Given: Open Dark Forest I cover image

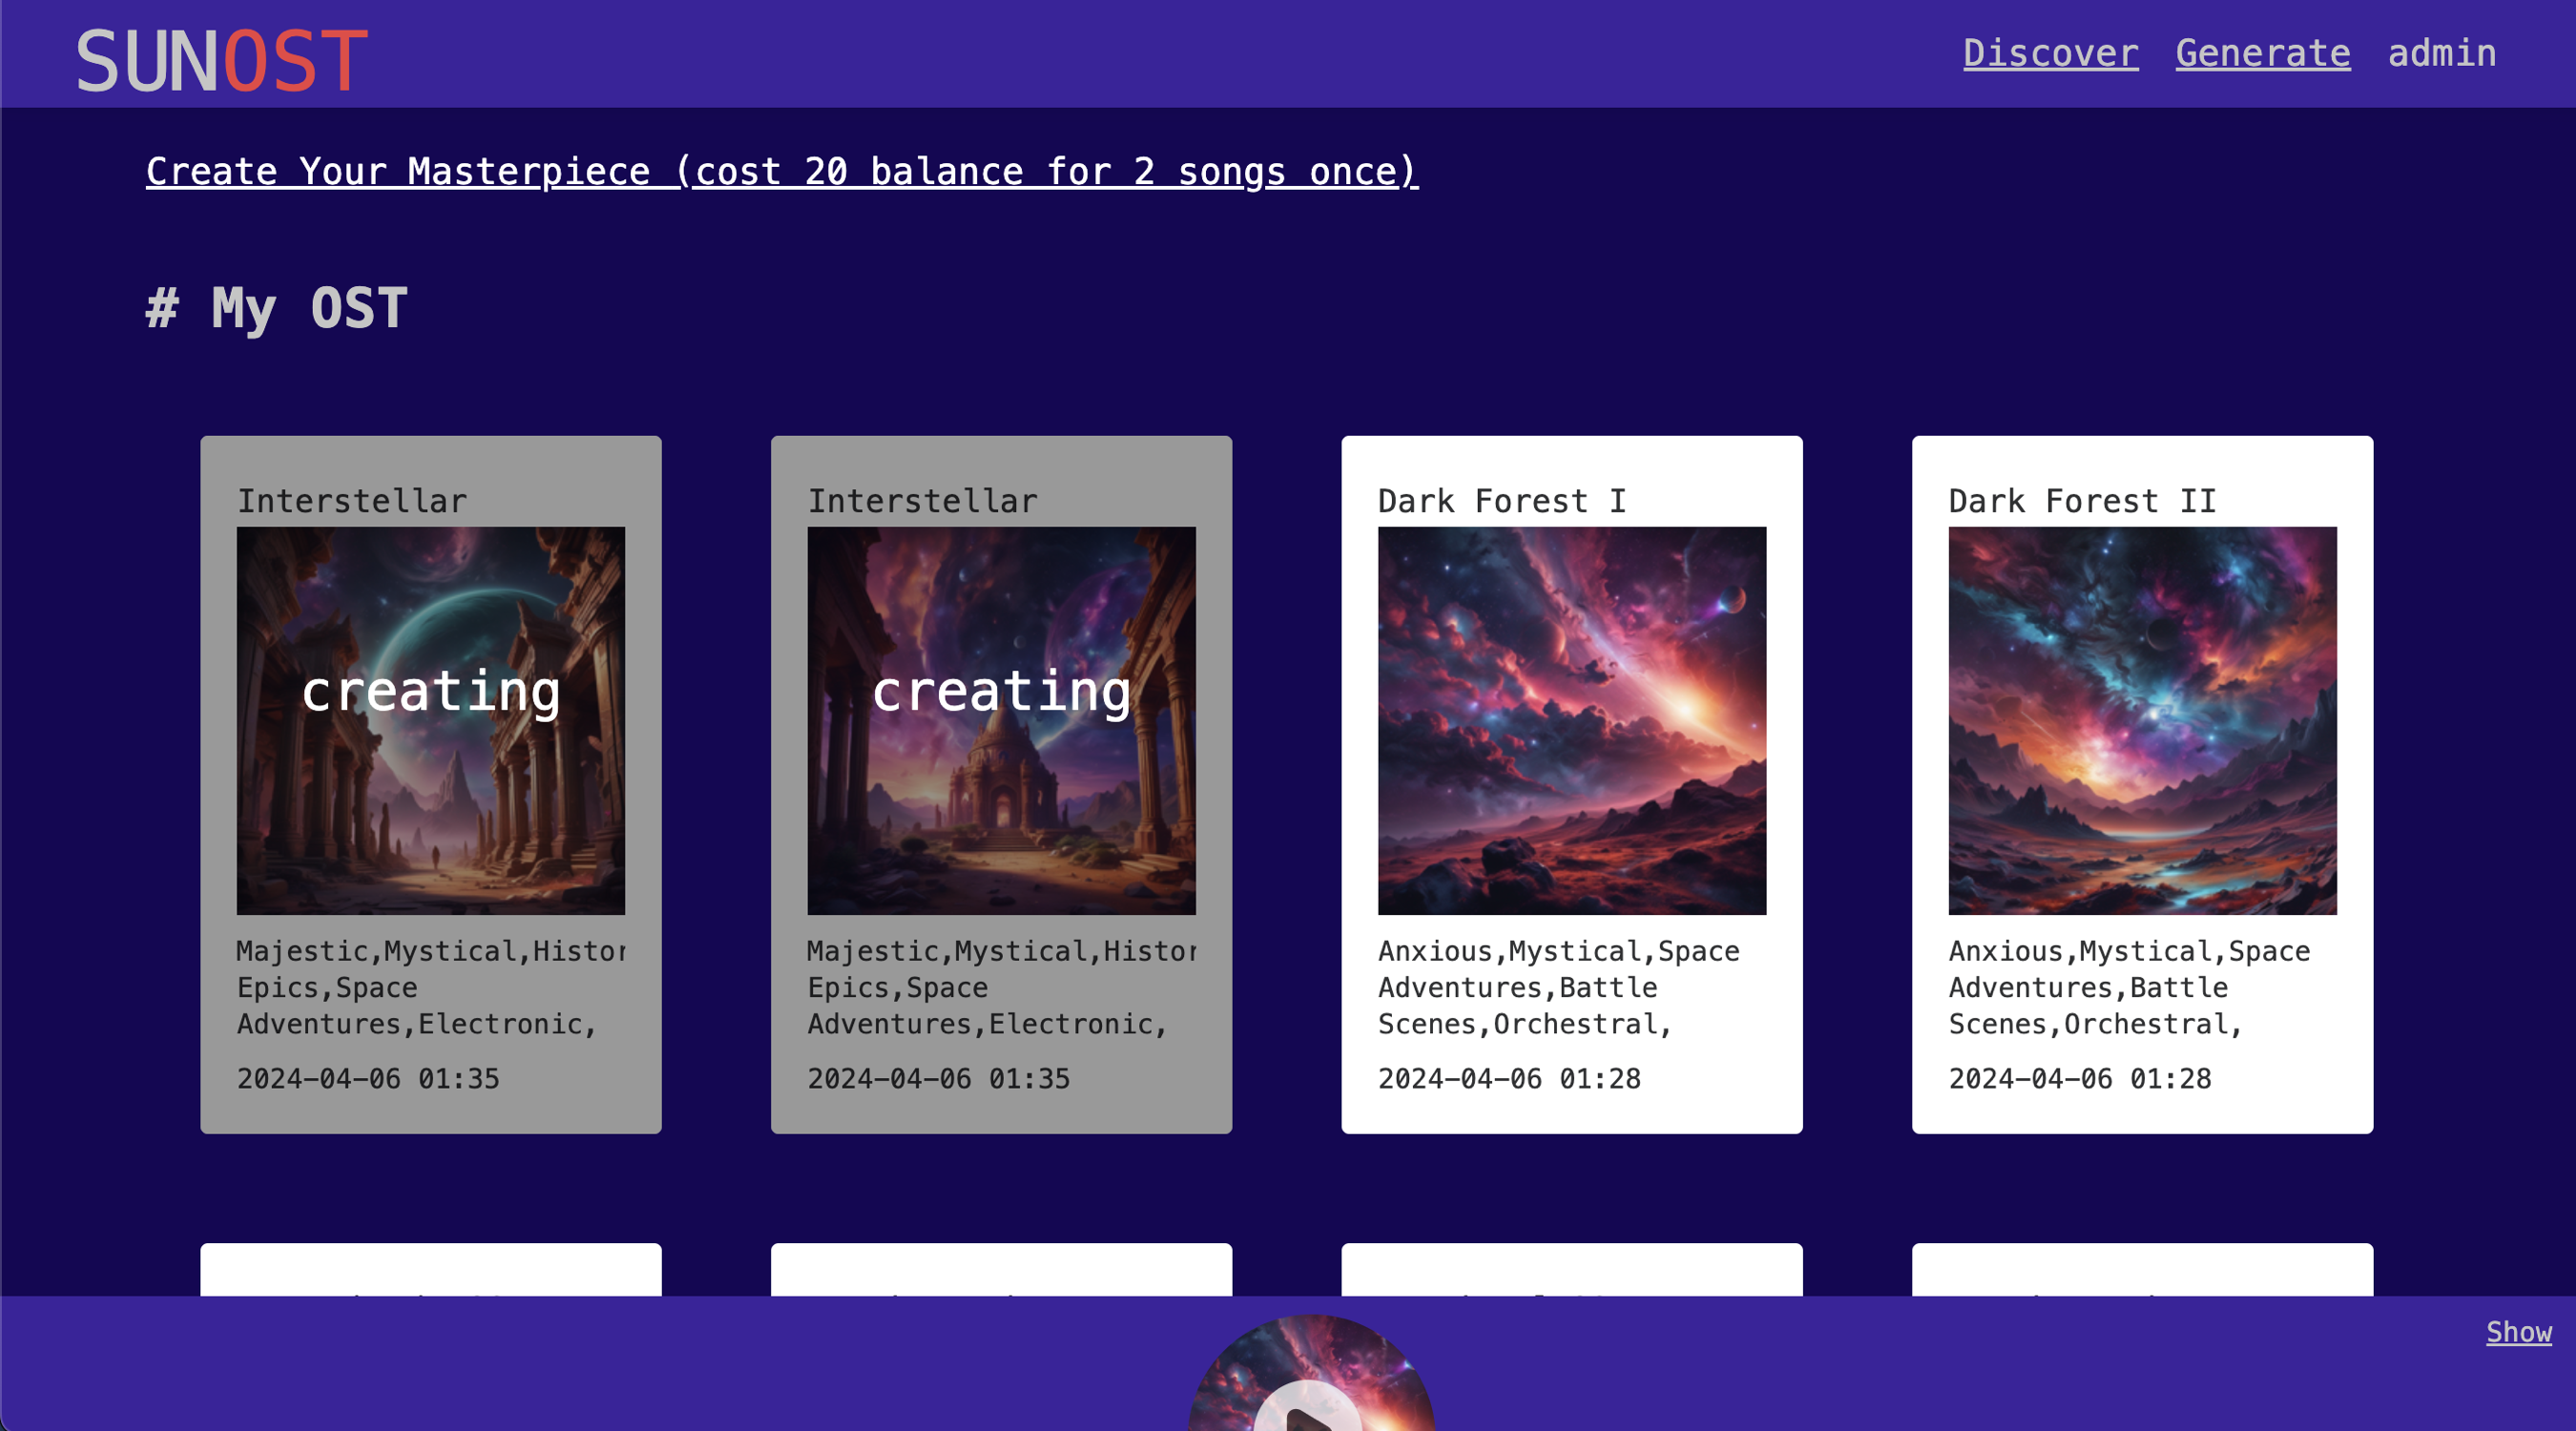Looking at the screenshot, I should click(x=1571, y=720).
